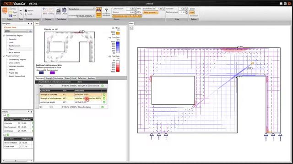Collapse the Discontinuity Region tree node
Viewport: 293px width, 164px height.
pyautogui.click(x=4, y=36)
